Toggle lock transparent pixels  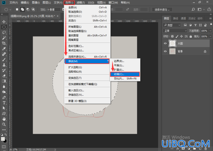pos(172,37)
